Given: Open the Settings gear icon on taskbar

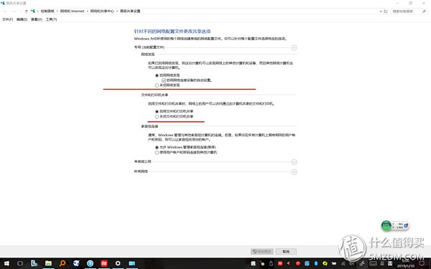Looking at the screenshot, I should click(118, 263).
